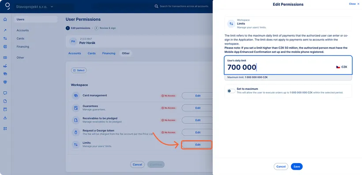Open the document icon in the sidebar
362x175 pixels.
tap(5, 101)
